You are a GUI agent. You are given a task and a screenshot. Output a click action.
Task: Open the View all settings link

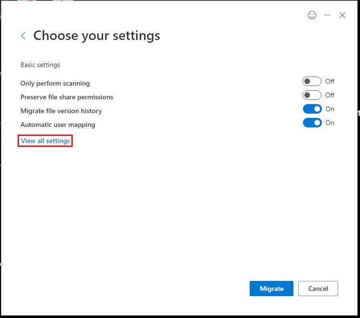[45, 141]
